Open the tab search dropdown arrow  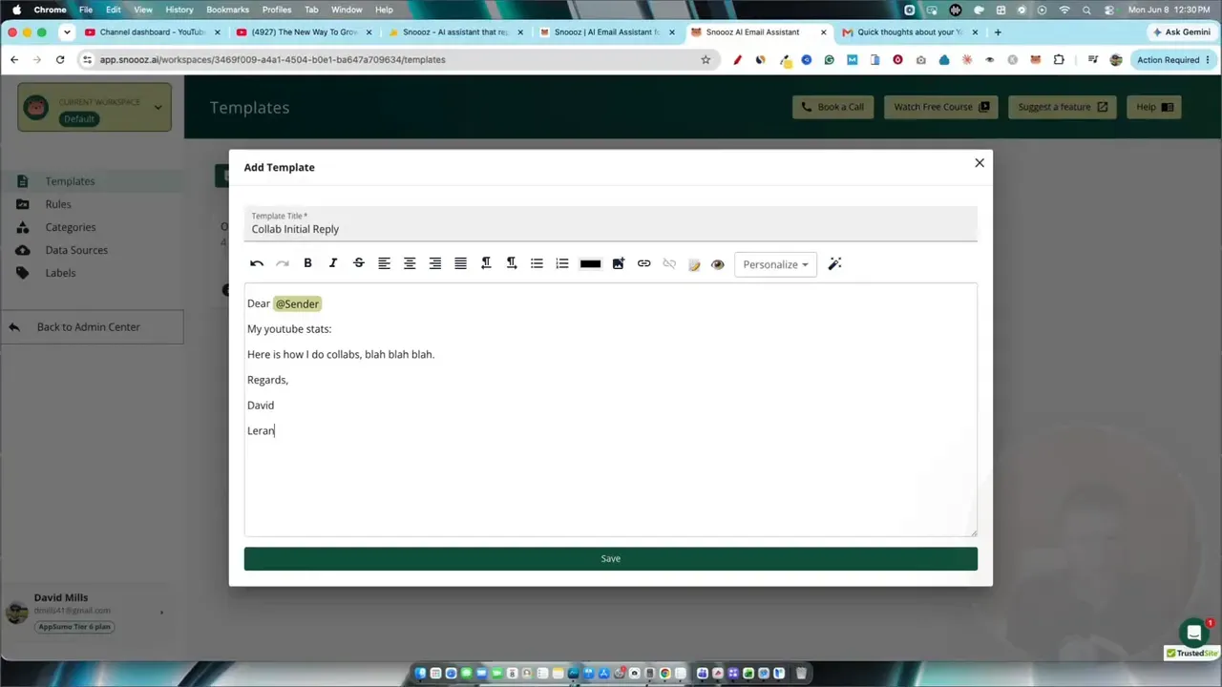[66, 31]
